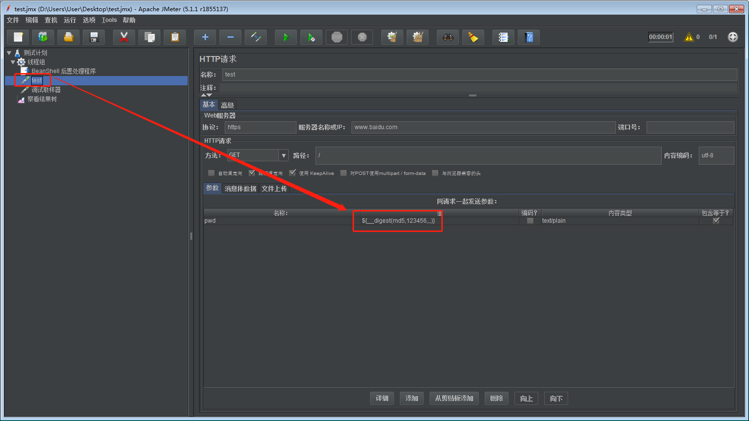Toggle the 跟随重定向 checkbox
This screenshot has height=421, width=749.
tap(252, 173)
